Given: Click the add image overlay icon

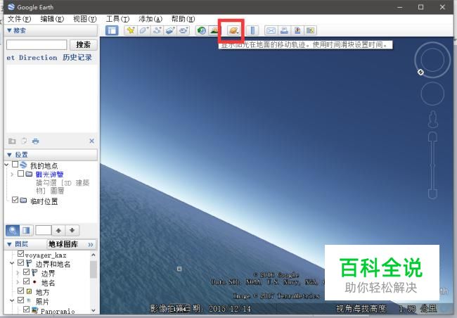Looking at the screenshot, I should coord(170,30).
